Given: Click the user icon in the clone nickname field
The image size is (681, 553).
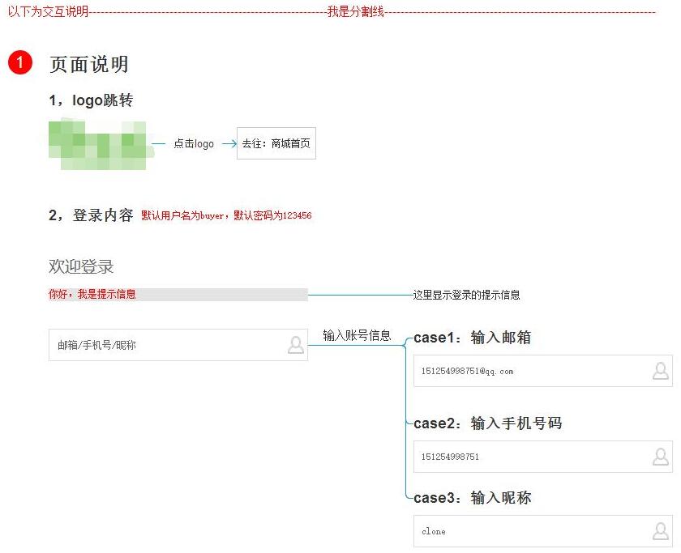Looking at the screenshot, I should click(661, 531).
